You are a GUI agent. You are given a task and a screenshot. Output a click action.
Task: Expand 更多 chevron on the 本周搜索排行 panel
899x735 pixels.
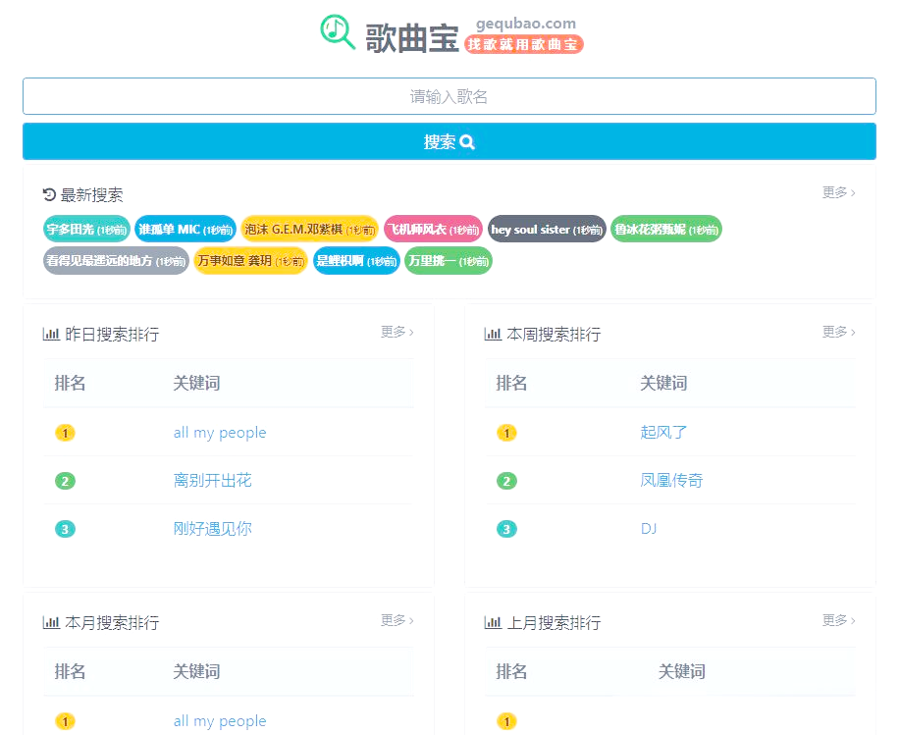tap(838, 333)
